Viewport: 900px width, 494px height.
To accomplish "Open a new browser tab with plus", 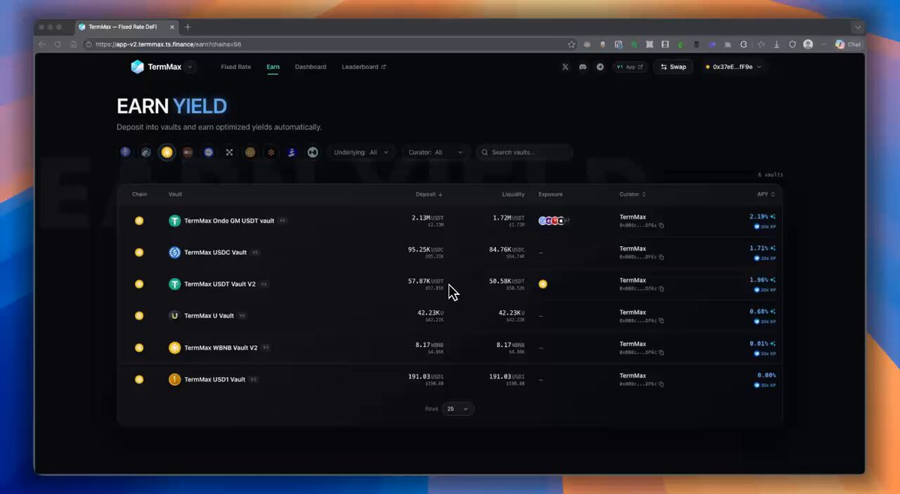I will (187, 27).
